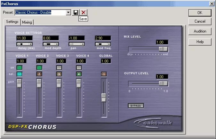Increase mod freq. with plus button
This screenshot has height=139, width=216.
109,44
